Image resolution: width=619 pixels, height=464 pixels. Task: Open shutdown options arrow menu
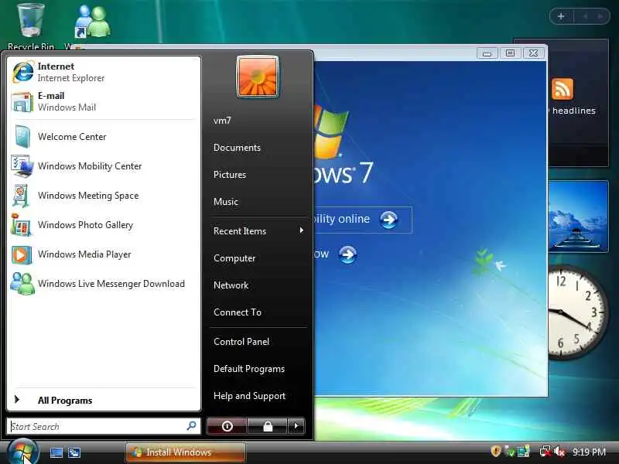click(x=296, y=426)
